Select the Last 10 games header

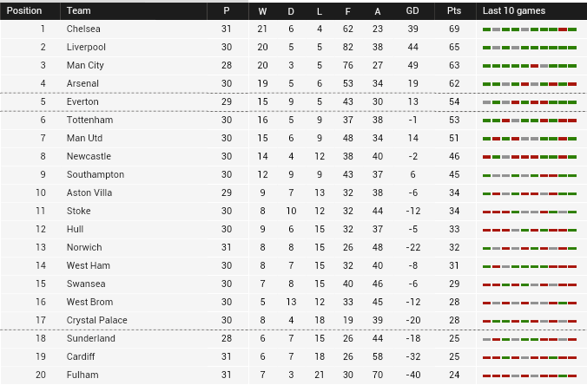(514, 11)
